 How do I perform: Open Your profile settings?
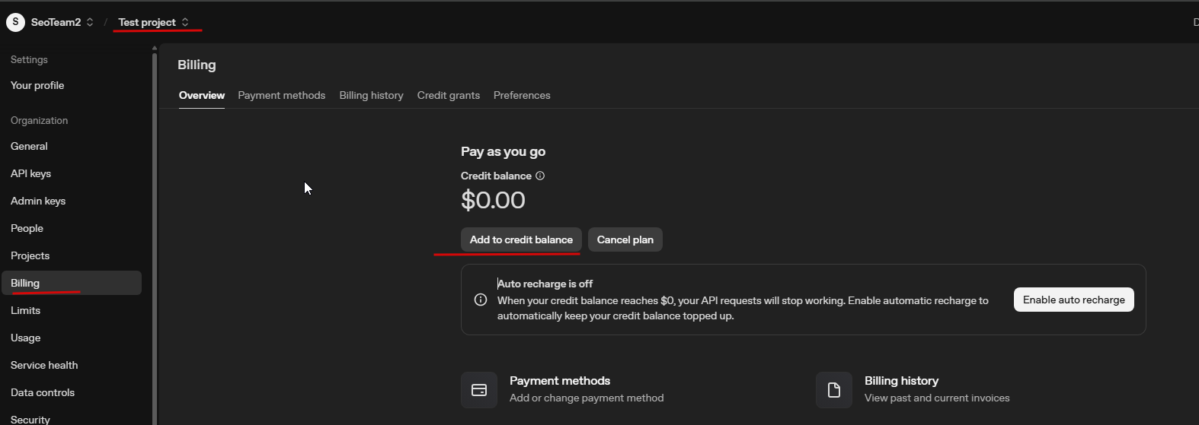(37, 85)
